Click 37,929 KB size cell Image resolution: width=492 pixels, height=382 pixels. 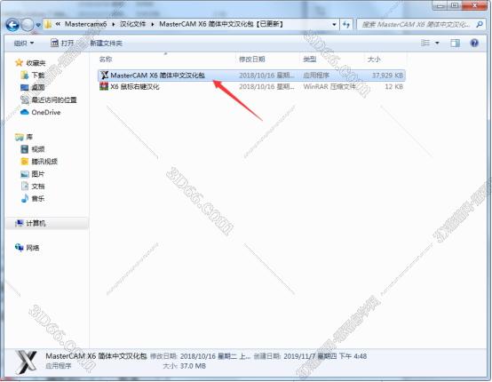pyautogui.click(x=387, y=76)
